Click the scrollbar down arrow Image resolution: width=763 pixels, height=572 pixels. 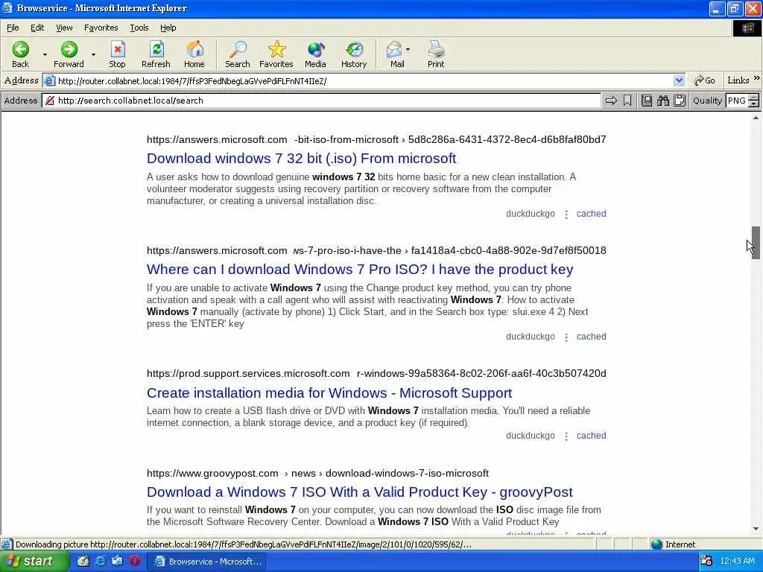pos(756,529)
